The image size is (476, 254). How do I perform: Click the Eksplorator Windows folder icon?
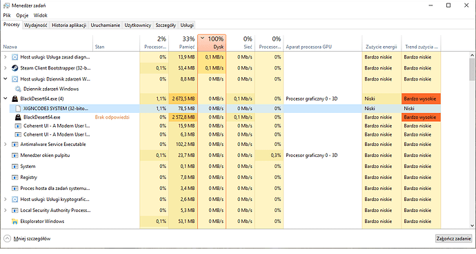[14, 222]
